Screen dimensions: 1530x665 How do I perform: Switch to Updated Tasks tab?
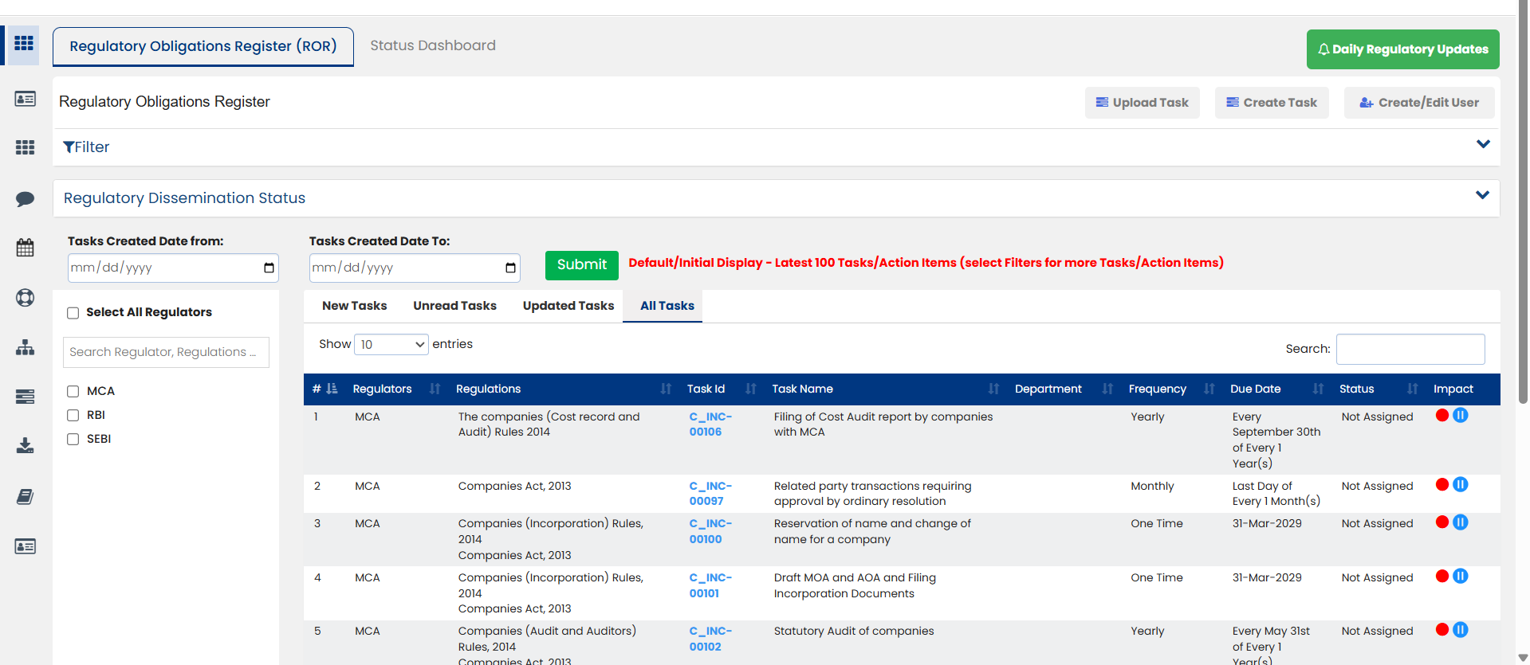pos(568,306)
